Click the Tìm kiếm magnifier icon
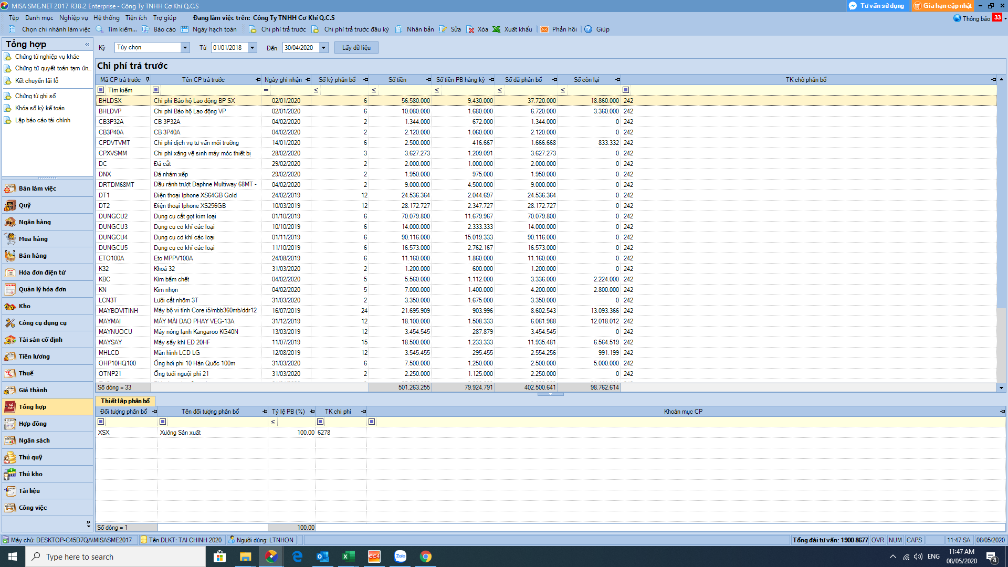Screen dimensions: 1008x567 pos(100,29)
